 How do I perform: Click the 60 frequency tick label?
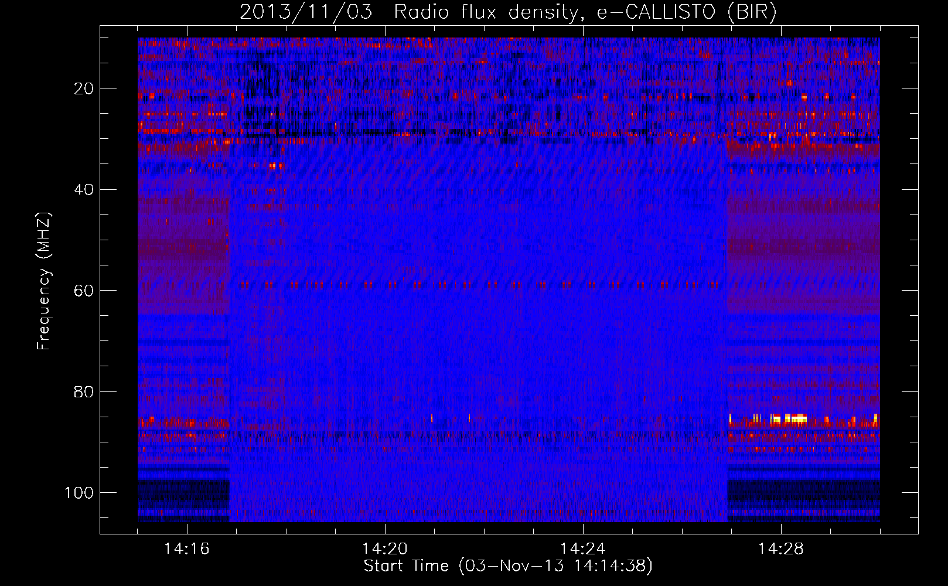(x=84, y=291)
